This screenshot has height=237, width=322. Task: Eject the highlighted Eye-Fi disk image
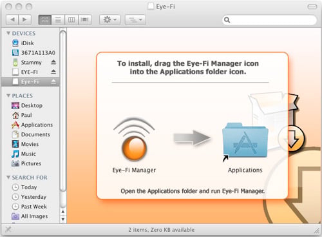pos(53,81)
